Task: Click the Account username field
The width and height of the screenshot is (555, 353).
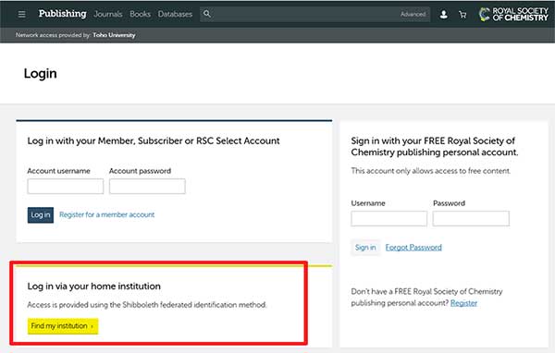Action: pos(66,186)
